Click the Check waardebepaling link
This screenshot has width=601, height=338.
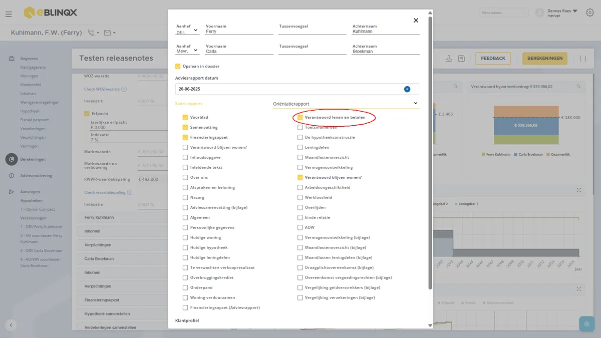(x=105, y=192)
